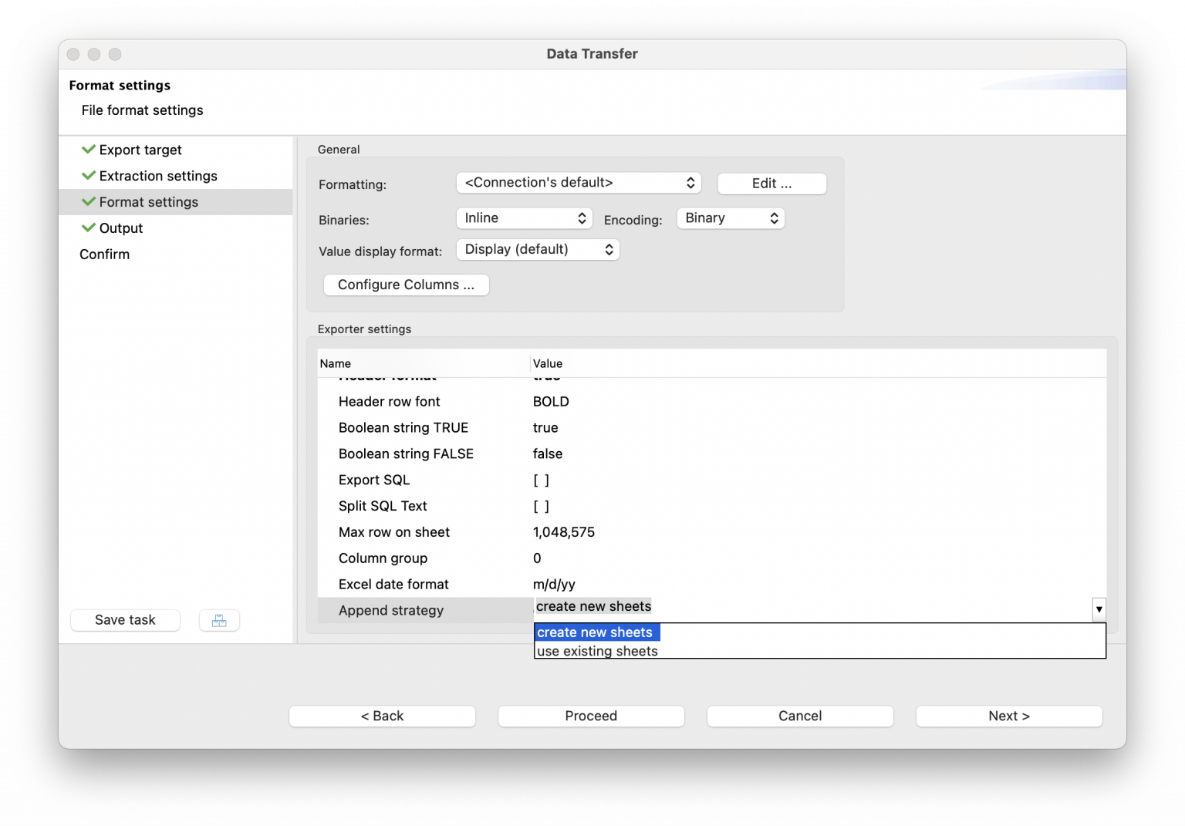The width and height of the screenshot is (1185, 826).
Task: Jump to the Confirm step
Action: tap(104, 255)
